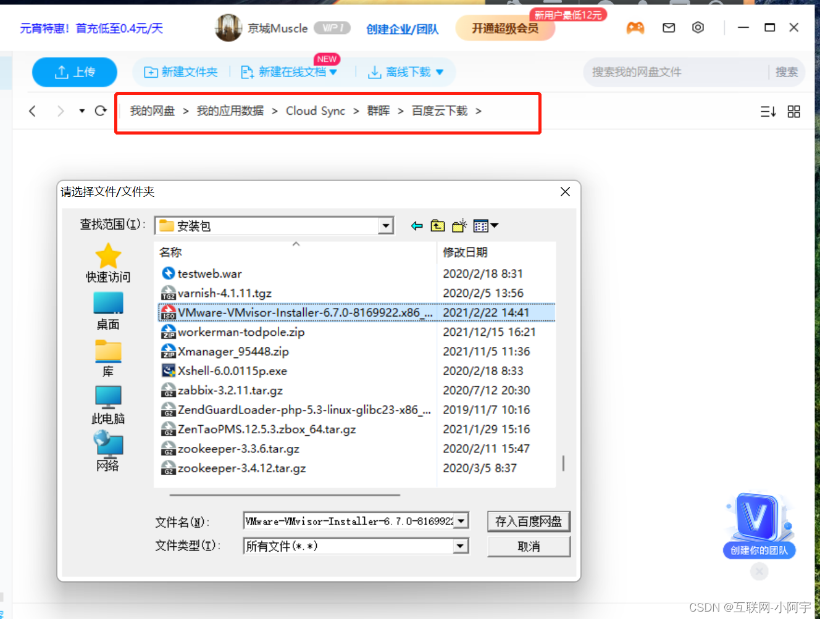Open 百度云下载 in the breadcrumb path
This screenshot has height=619, width=820.
tap(440, 111)
